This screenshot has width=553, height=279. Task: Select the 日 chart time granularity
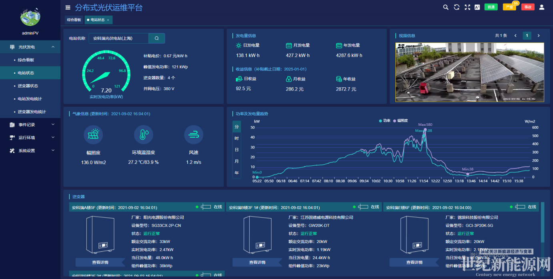pyautogui.click(x=236, y=150)
